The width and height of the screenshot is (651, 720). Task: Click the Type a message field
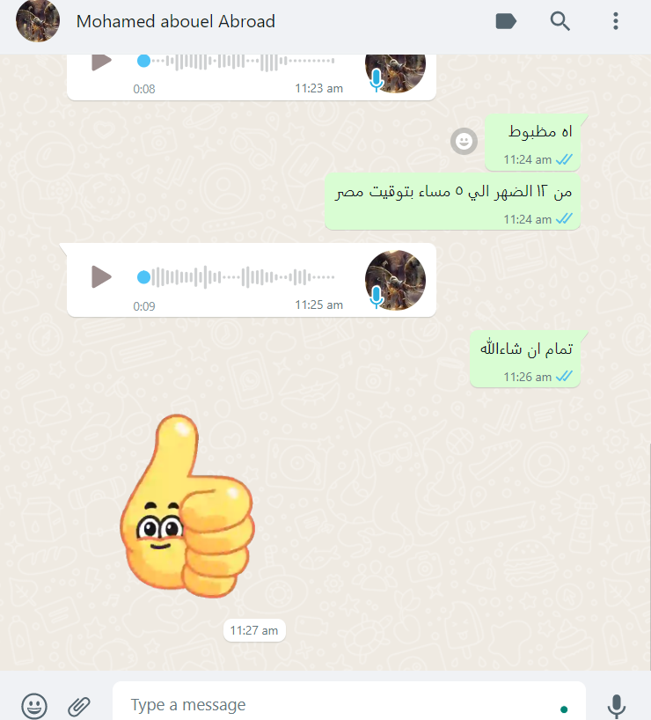tap(349, 702)
